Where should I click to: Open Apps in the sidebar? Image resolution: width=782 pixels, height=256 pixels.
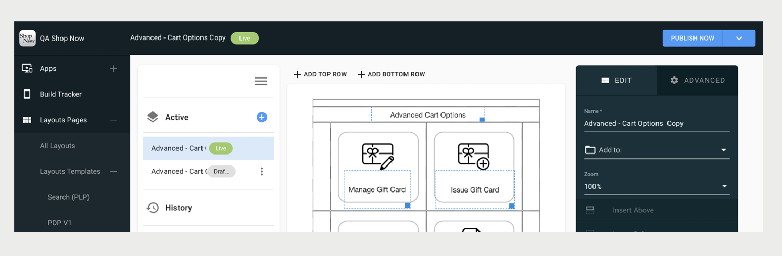[48, 69]
